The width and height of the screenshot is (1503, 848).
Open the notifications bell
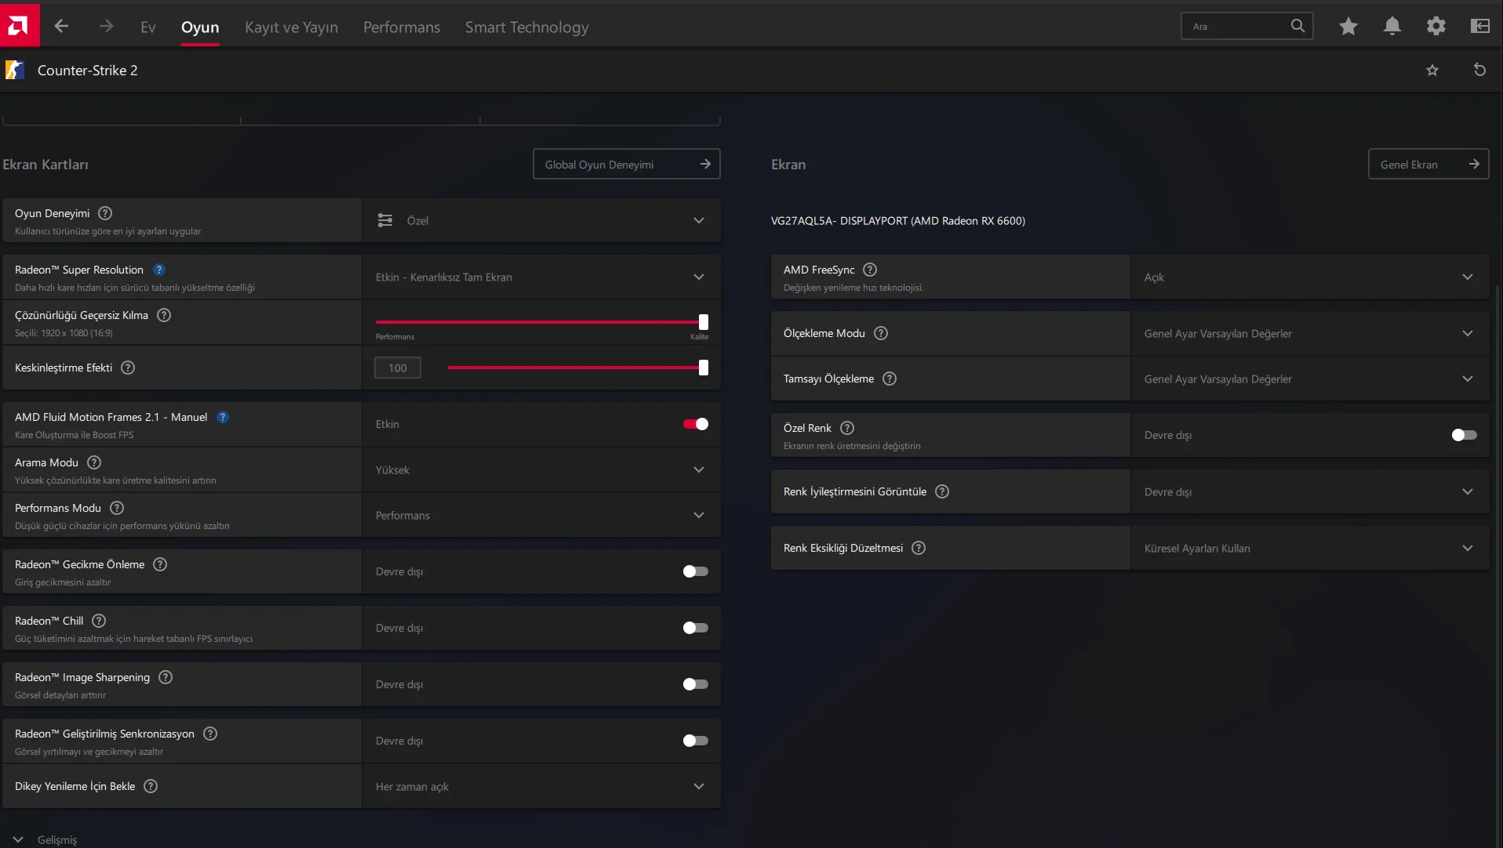1392,27
